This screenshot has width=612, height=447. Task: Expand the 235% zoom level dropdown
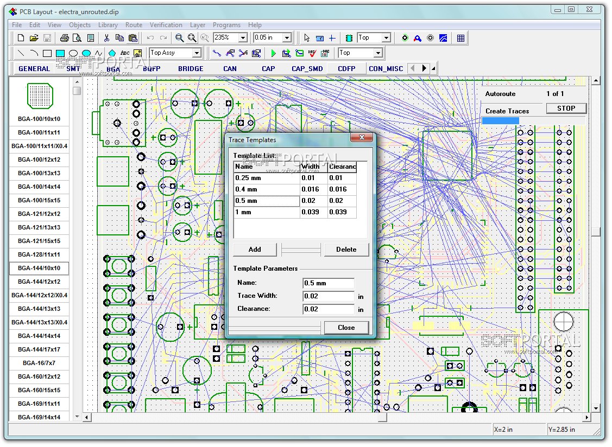242,38
